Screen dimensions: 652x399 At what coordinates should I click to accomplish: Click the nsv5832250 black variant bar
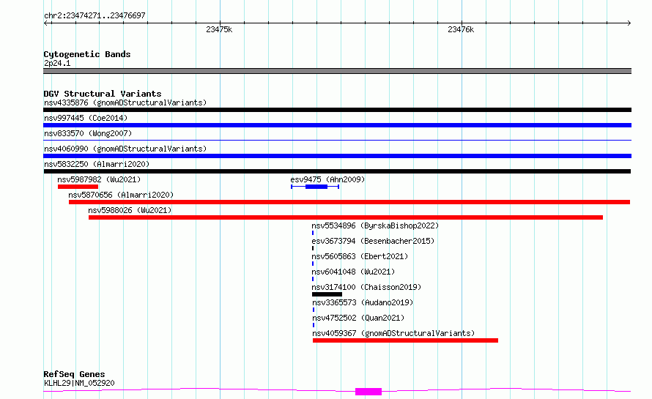coord(337,171)
